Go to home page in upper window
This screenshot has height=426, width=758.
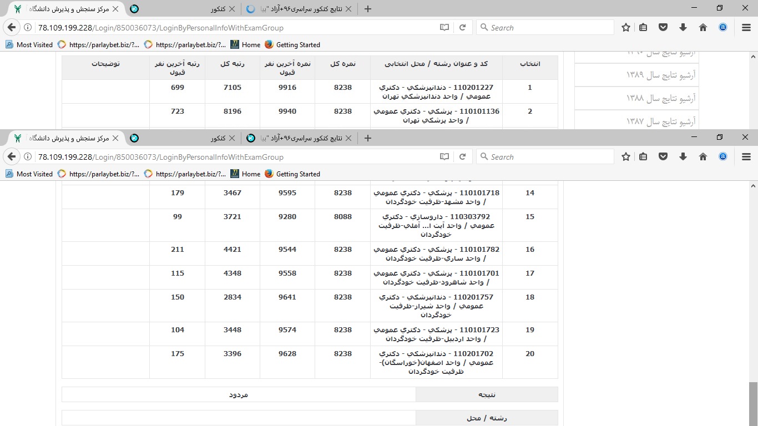click(703, 27)
